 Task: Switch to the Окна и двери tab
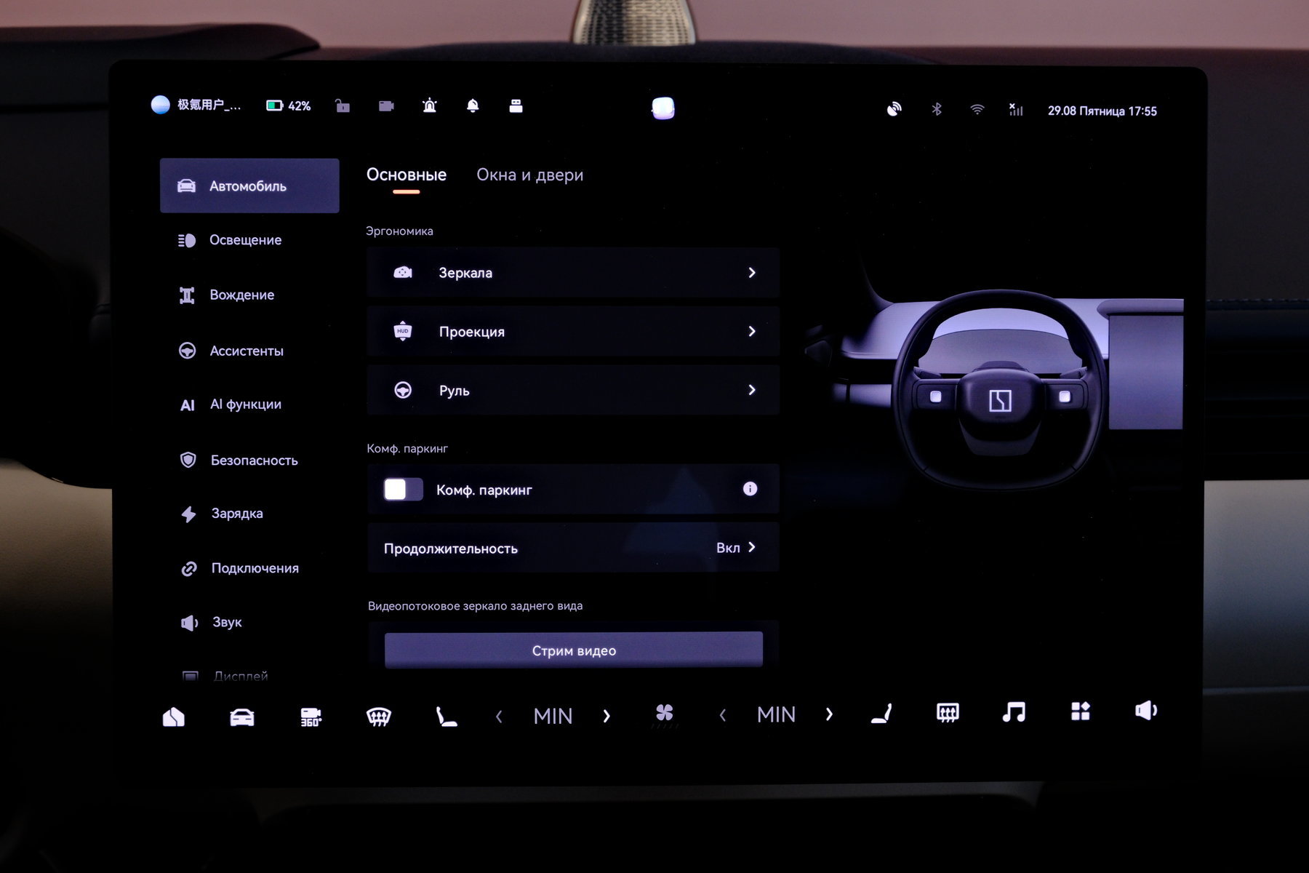pyautogui.click(x=529, y=175)
